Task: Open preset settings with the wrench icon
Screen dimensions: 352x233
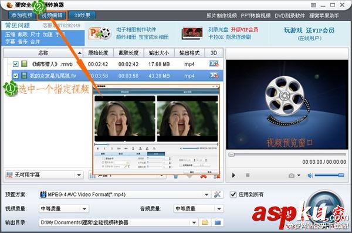Action: (217, 195)
